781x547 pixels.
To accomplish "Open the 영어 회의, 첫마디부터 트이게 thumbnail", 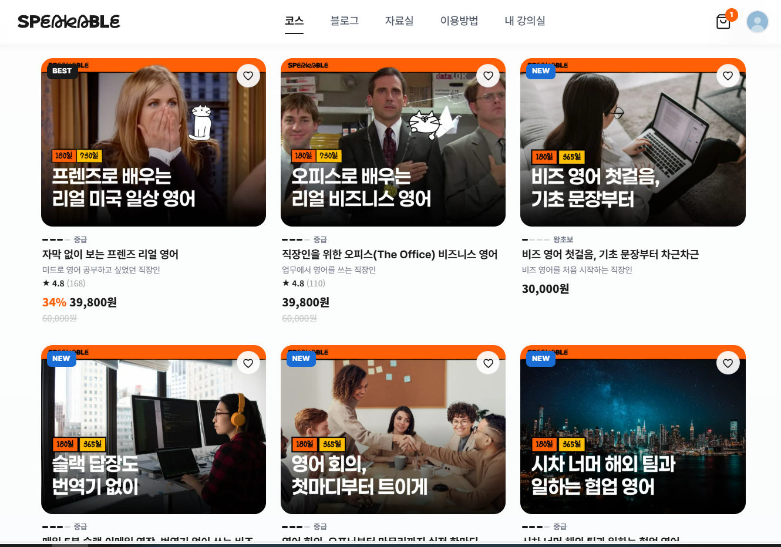I will point(393,430).
